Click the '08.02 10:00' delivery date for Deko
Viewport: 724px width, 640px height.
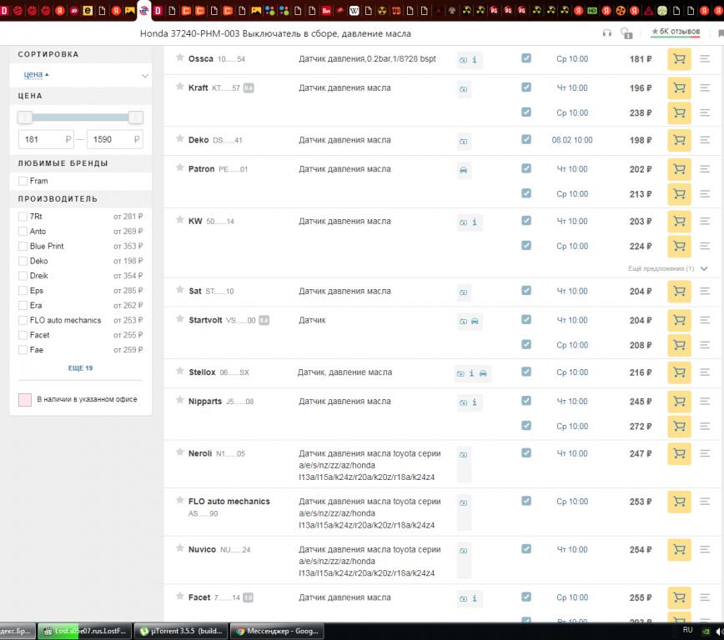(572, 140)
